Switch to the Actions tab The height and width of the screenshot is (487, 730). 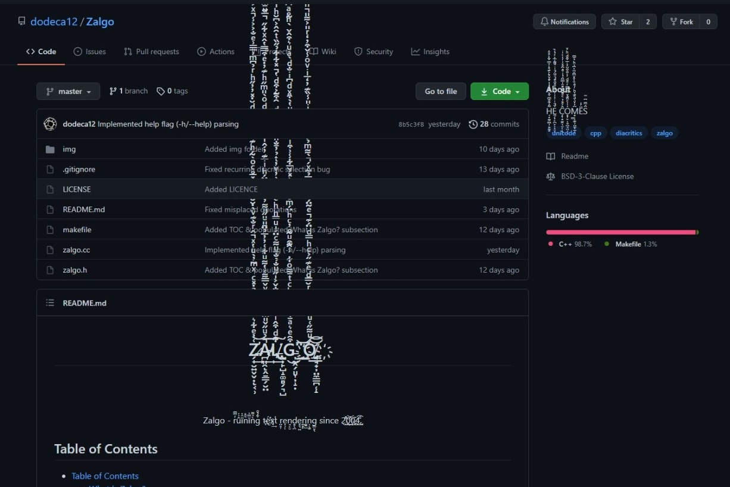[x=216, y=52]
